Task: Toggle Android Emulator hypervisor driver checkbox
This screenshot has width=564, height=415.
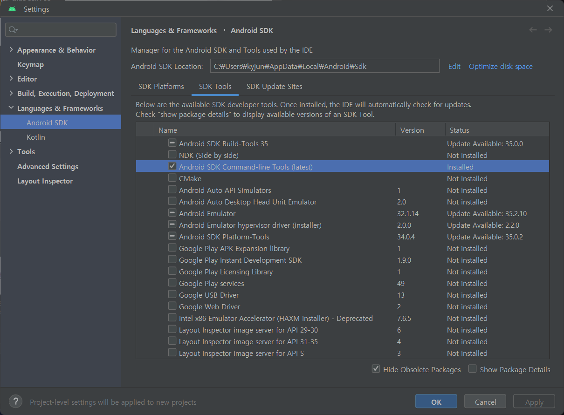Action: (172, 225)
